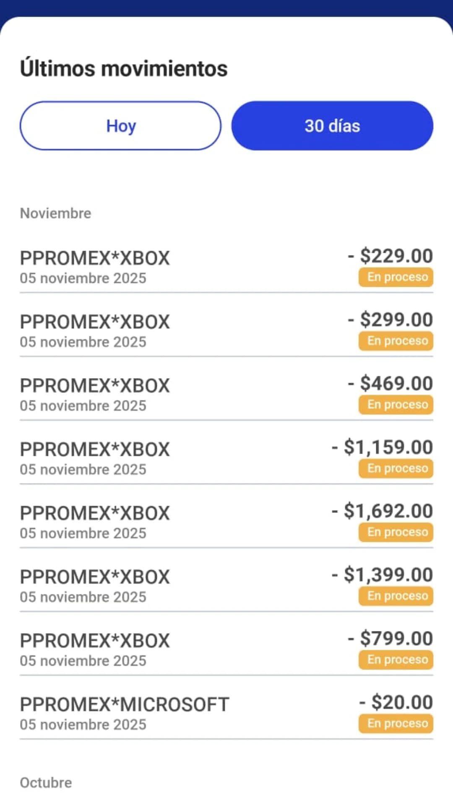The height and width of the screenshot is (805, 453).
Task: Tap En proceso badge under $799.00
Action: [396, 660]
